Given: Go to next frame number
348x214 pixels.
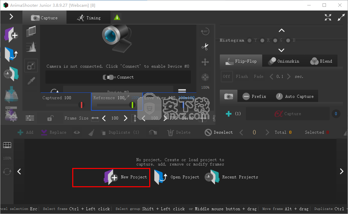Looking at the screenshot, I should point(267,132).
